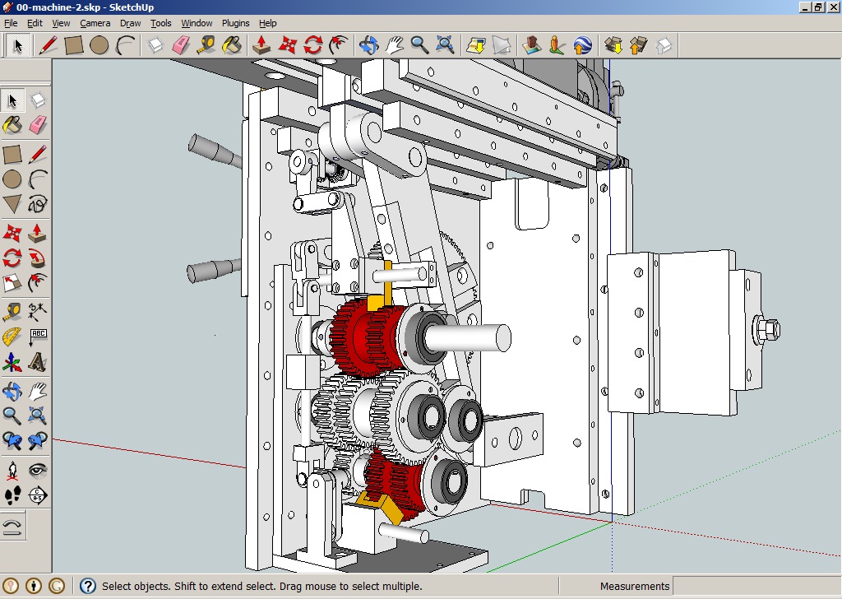This screenshot has height=599, width=842.
Task: Click Share Model box with up arrow
Action: (x=638, y=45)
